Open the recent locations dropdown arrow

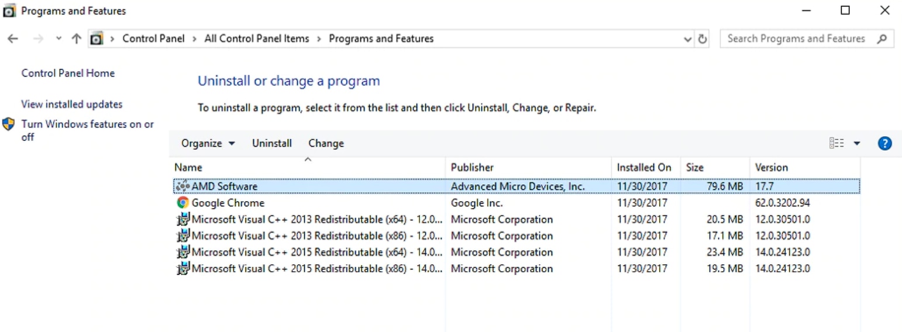[58, 39]
